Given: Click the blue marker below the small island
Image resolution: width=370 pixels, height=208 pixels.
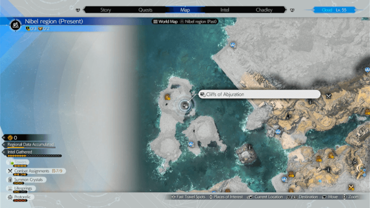Looking at the screenshot, I should 191,144.
